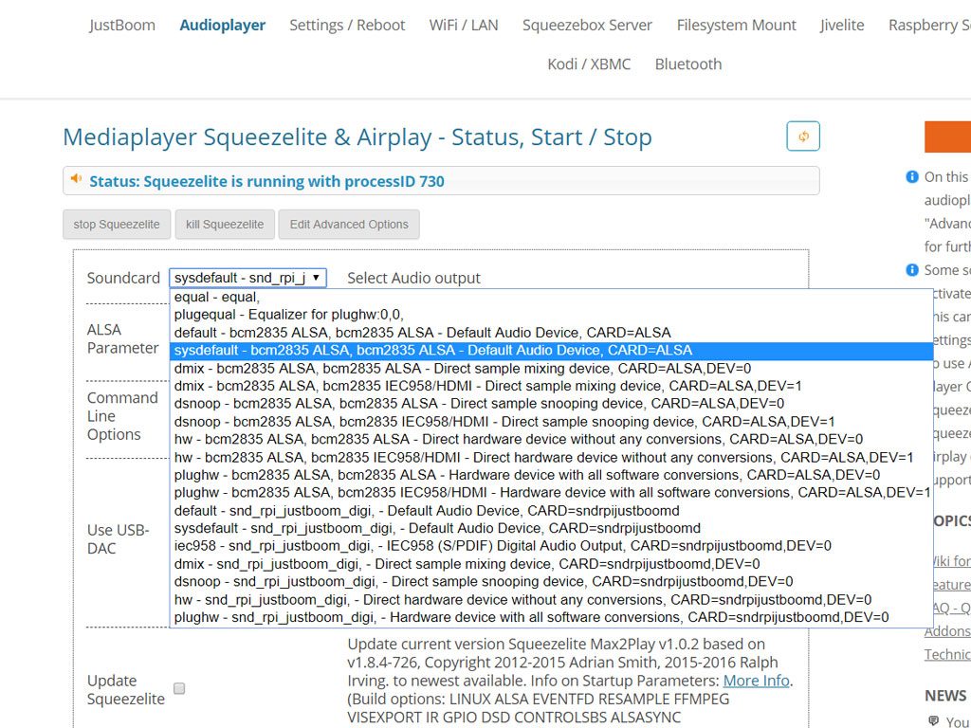Screen dimensions: 971x728
Task: Click the Edit Advanced Options button
Action: [x=349, y=225]
